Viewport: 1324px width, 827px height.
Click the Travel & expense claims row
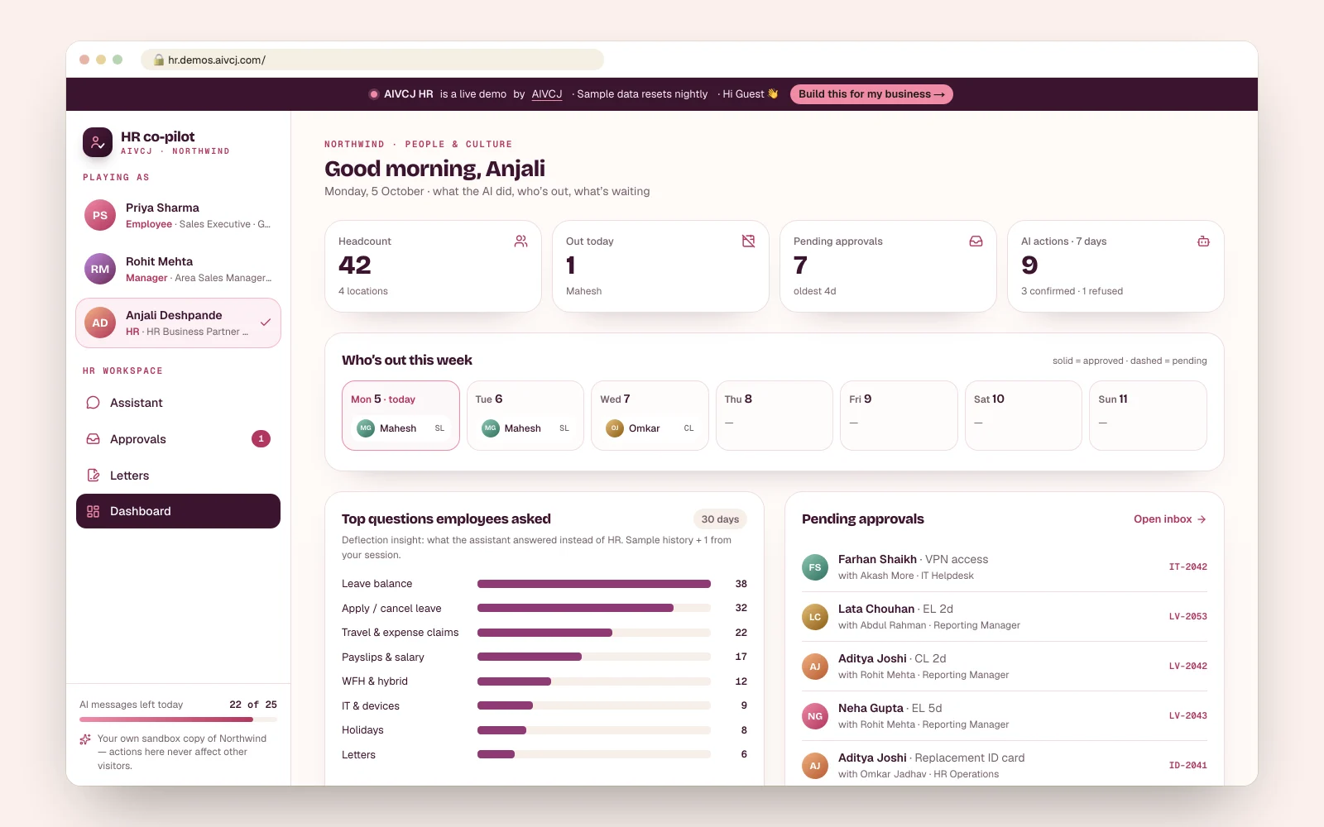coord(544,633)
